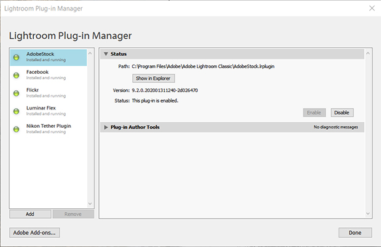Select the Facebook plug-in in list
The height and width of the screenshot is (247, 381).
tap(49, 75)
